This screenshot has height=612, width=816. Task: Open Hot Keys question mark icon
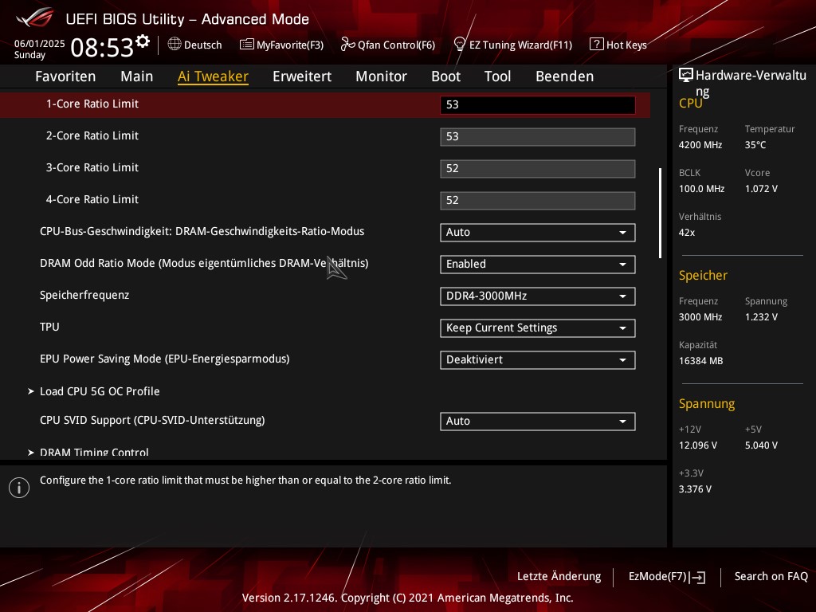pos(596,45)
